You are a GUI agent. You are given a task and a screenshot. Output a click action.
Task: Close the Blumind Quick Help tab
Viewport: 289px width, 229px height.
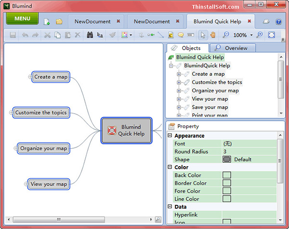pos(249,21)
